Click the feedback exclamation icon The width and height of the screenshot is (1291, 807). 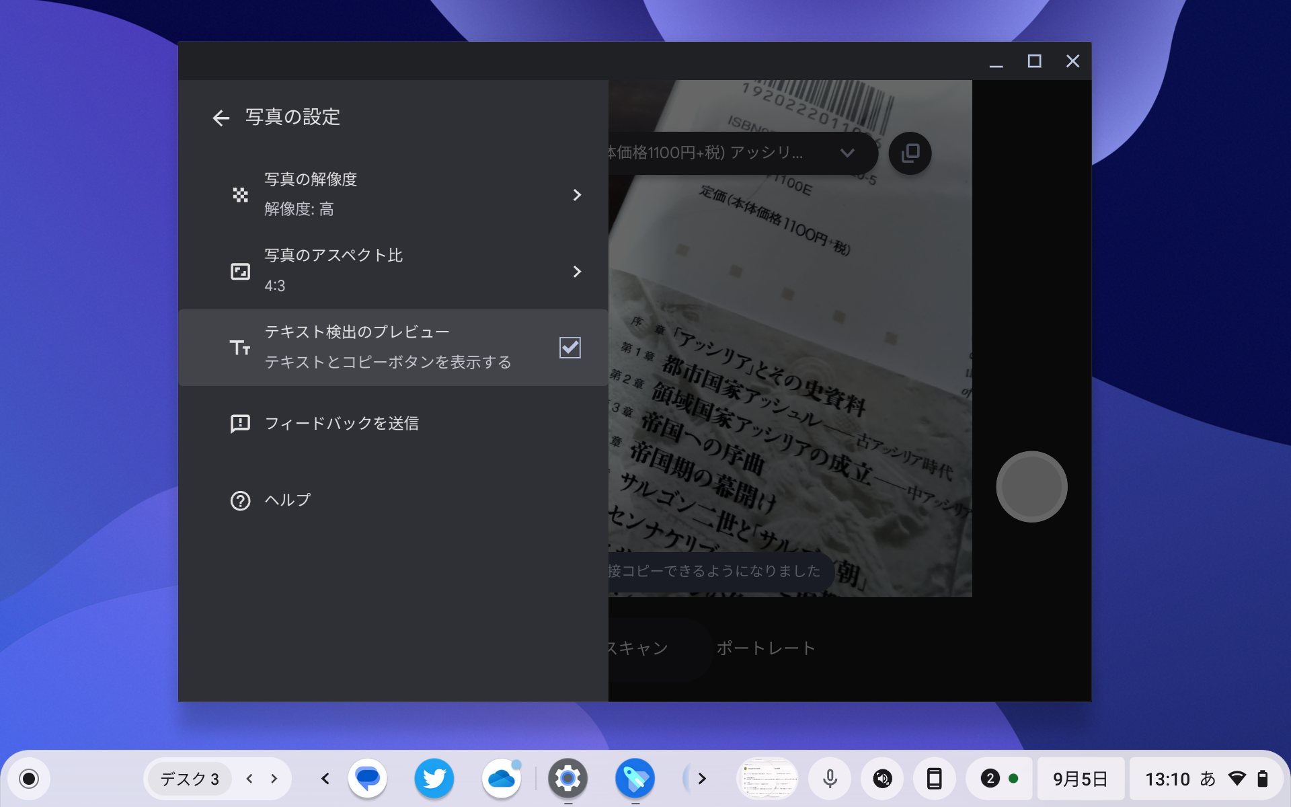(240, 424)
